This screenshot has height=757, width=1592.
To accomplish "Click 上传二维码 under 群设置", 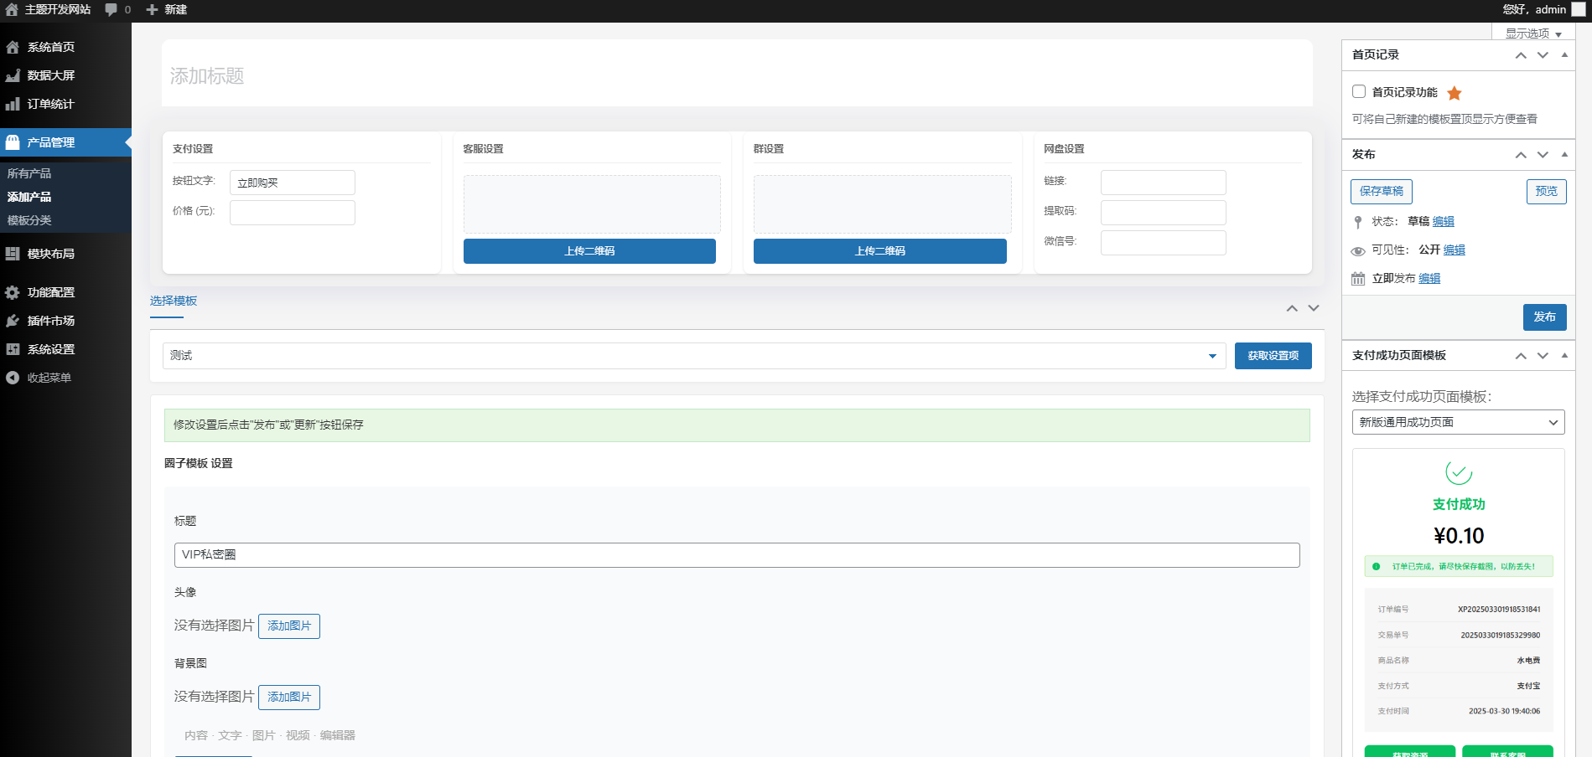I will pyautogui.click(x=880, y=251).
